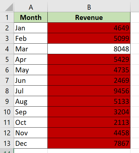Image resolution: width=139 pixels, height=153 pixels.
Task: Select row 2 header
Action: pyautogui.click(x=7, y=28)
